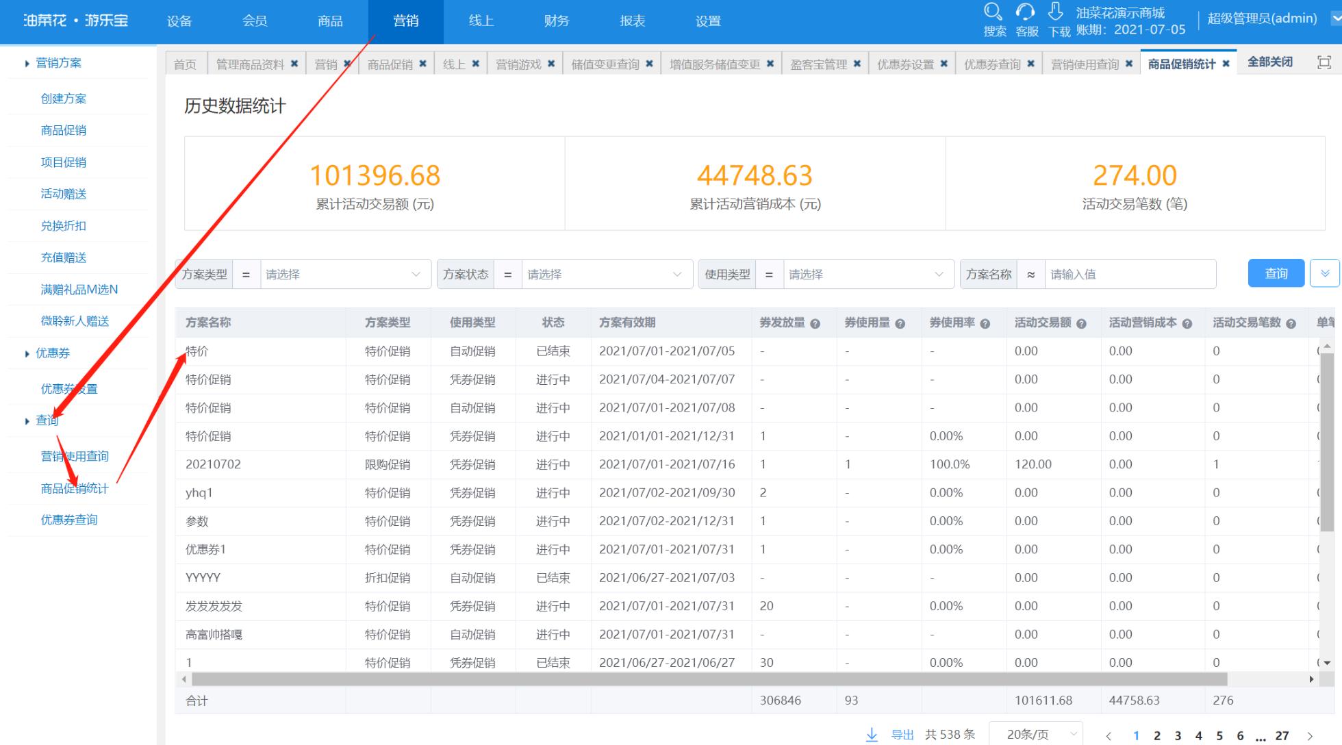Open 创建方案 in sidebar

[x=64, y=99]
